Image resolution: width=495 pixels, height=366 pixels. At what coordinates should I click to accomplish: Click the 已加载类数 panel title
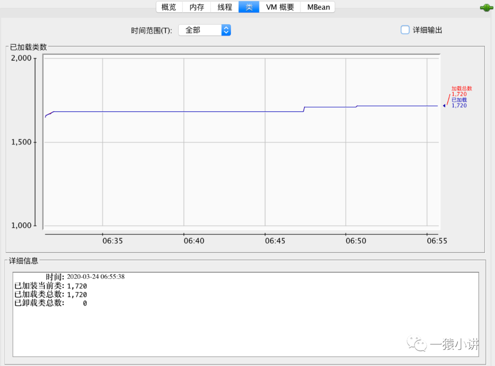pos(28,47)
